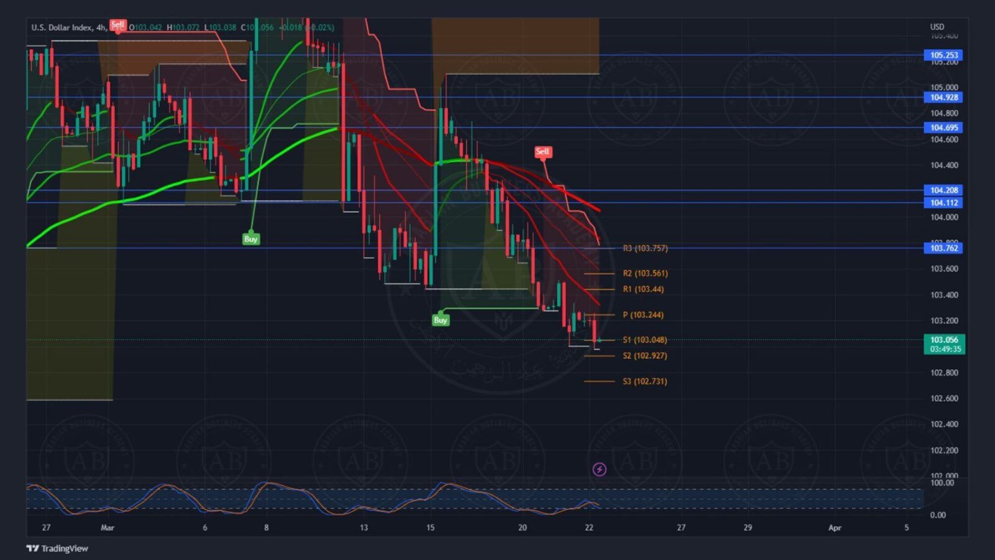The width and height of the screenshot is (995, 560).
Task: Click the current price label 103.056
Action: 943,340
